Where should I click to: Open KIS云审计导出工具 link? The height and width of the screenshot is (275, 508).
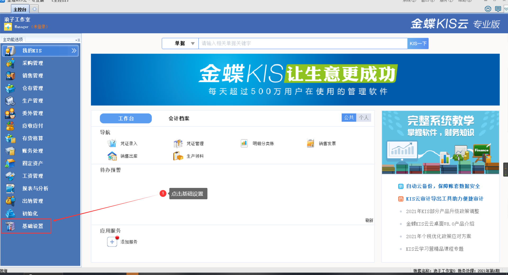click(x=444, y=199)
